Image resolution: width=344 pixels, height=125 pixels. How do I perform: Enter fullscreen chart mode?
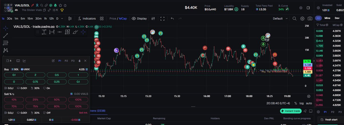click(163, 19)
